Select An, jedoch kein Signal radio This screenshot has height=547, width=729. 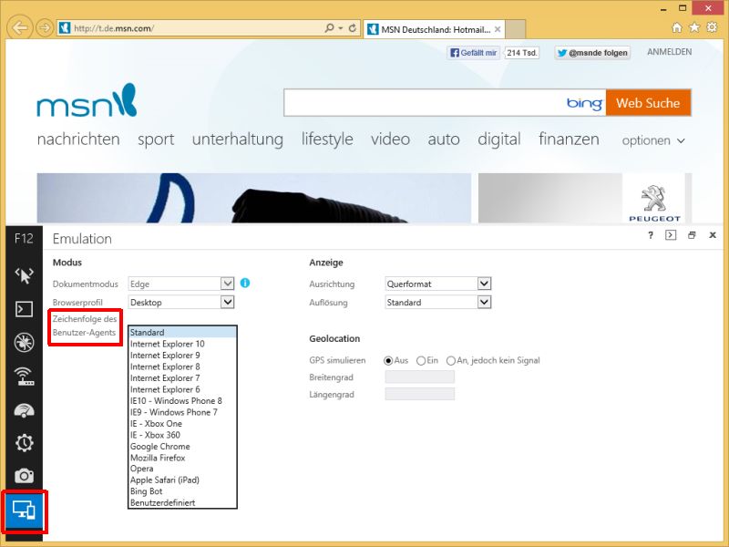pyautogui.click(x=450, y=360)
